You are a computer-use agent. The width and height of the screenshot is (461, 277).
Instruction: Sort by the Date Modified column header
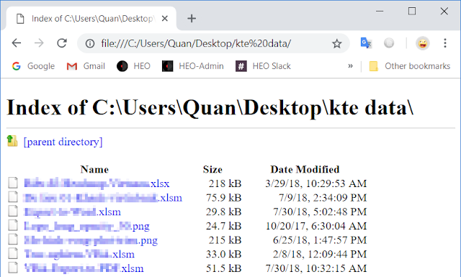point(305,170)
